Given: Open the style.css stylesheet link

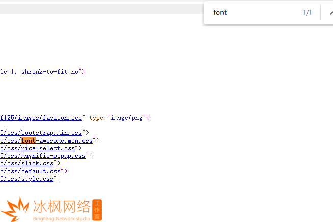Looking at the screenshot, I should pyautogui.click(x=27, y=179).
